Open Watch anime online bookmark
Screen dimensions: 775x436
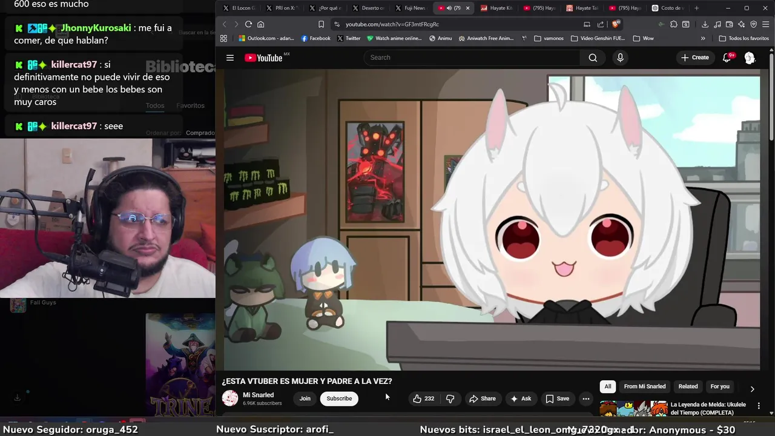coord(394,38)
